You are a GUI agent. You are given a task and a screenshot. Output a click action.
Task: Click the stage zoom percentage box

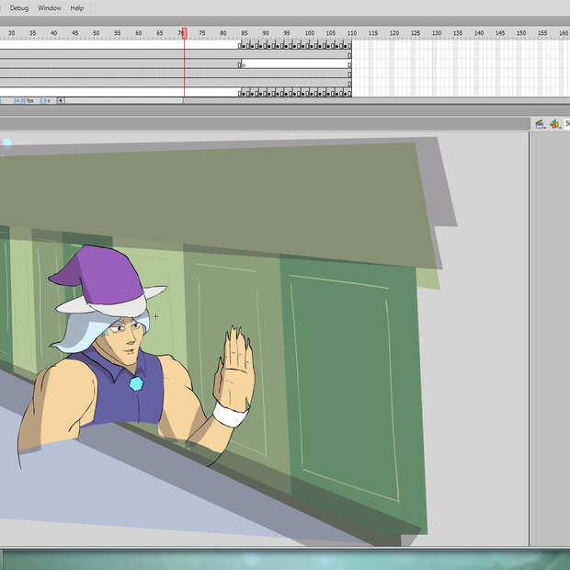click(x=566, y=124)
